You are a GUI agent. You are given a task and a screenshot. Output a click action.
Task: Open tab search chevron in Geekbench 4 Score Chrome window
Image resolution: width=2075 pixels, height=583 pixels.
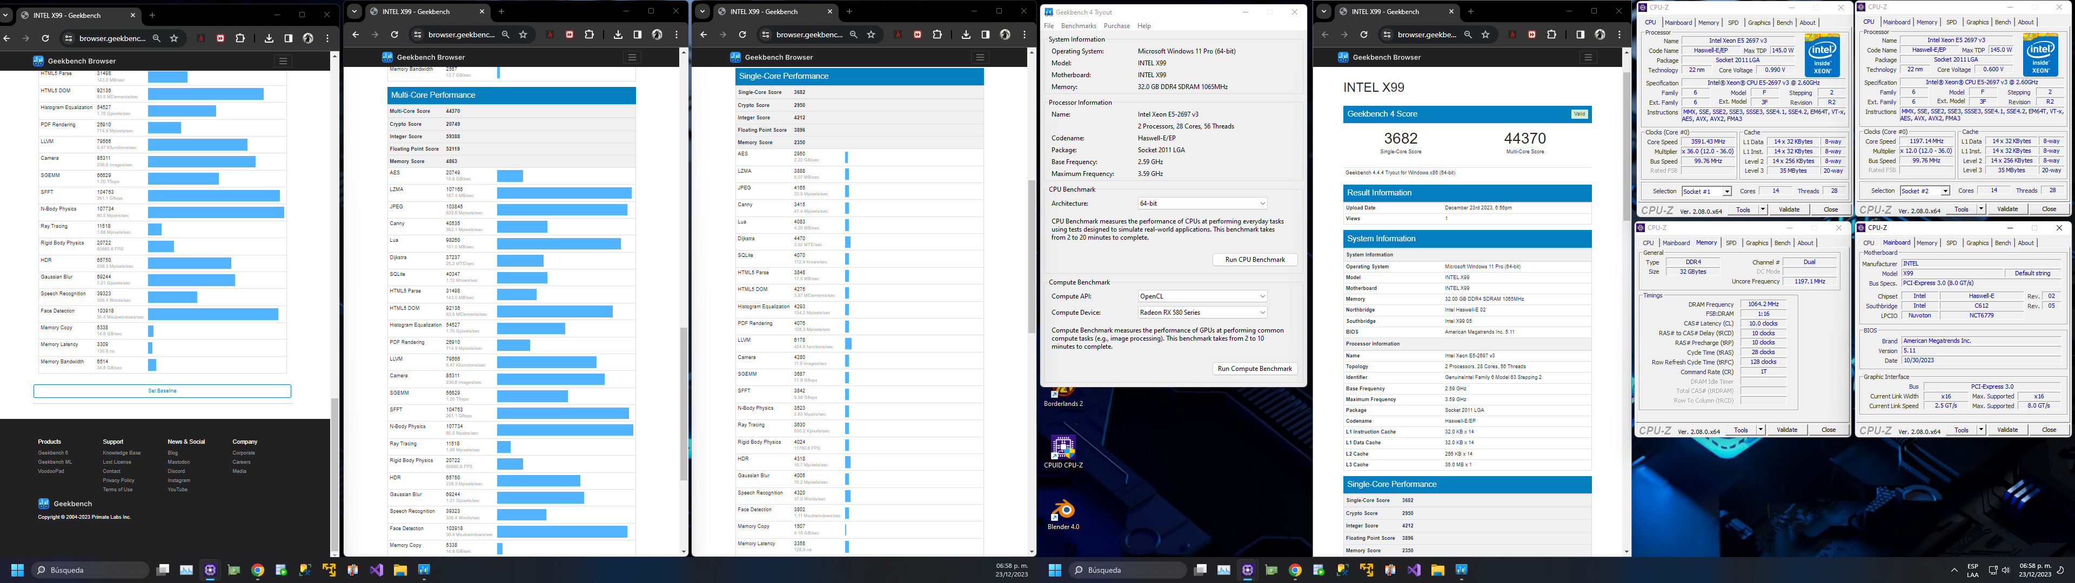(1324, 11)
